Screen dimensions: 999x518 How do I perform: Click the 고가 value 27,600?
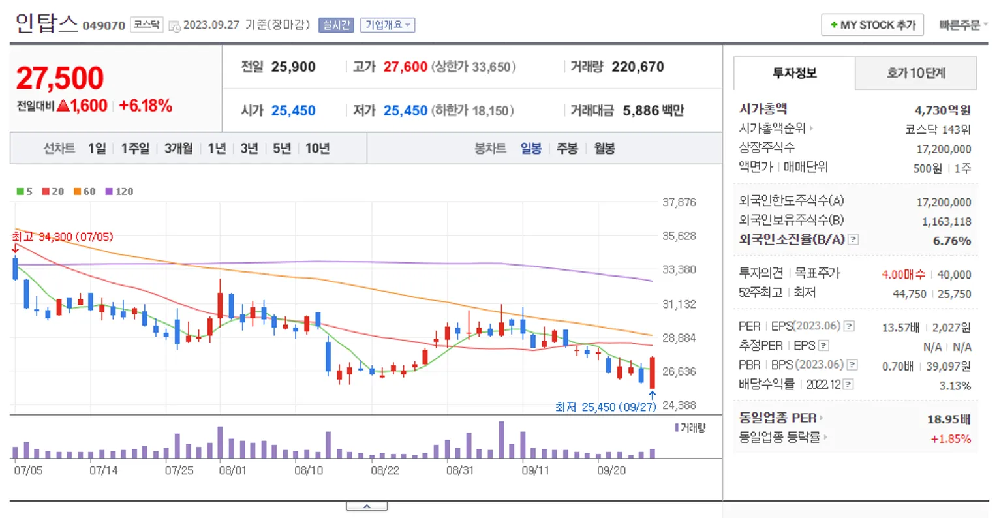[x=405, y=67]
